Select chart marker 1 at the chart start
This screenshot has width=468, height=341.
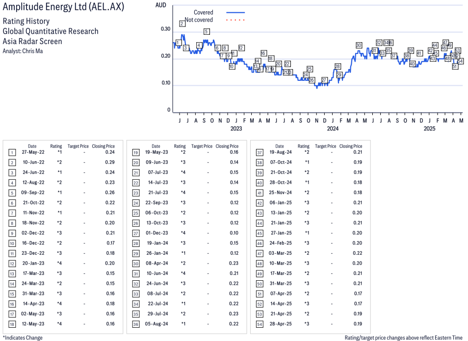pos(178,43)
